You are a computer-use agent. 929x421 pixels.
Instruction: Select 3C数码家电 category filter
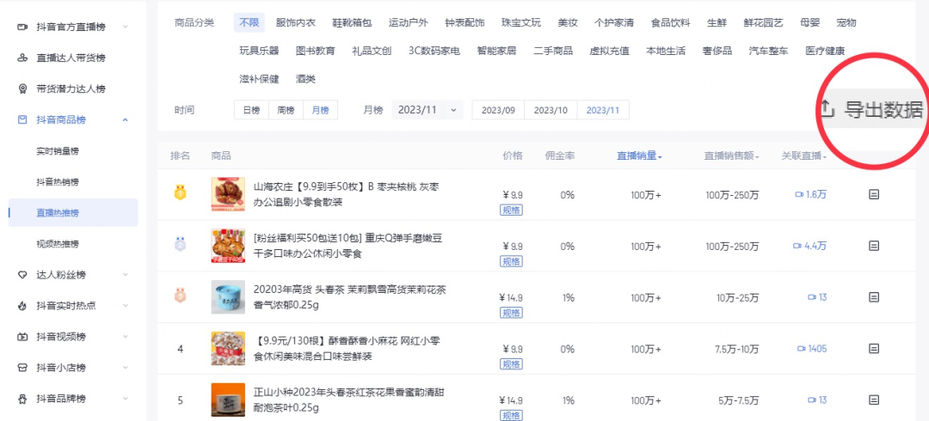(434, 51)
